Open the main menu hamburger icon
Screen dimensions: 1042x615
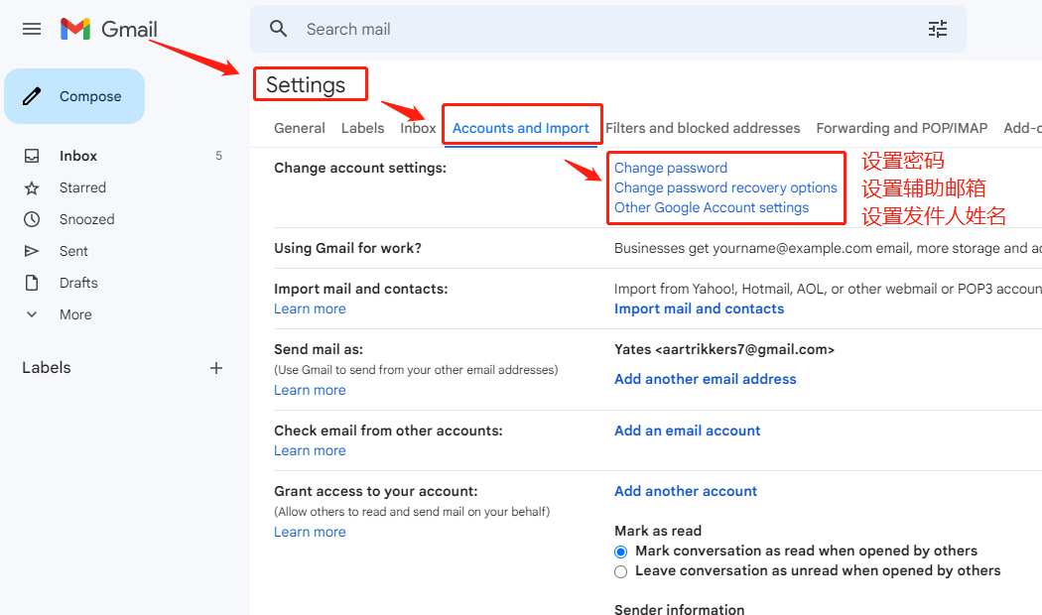tap(32, 29)
